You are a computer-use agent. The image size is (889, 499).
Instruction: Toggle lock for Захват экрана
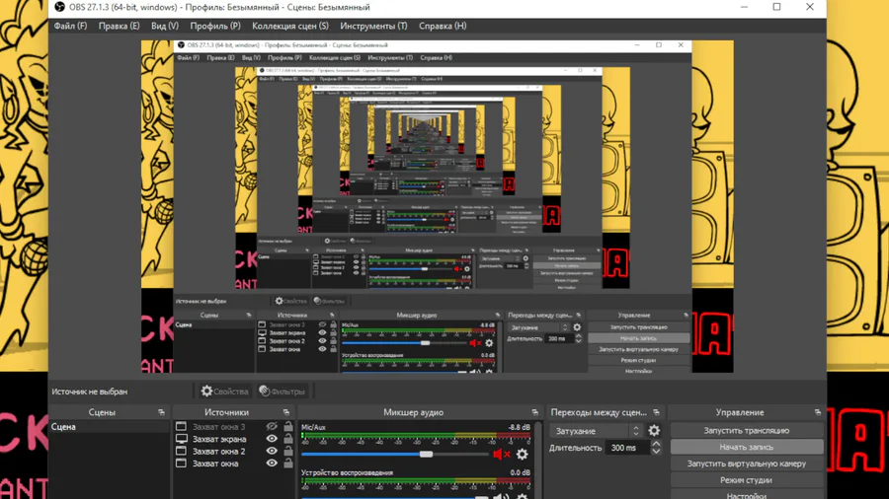288,439
